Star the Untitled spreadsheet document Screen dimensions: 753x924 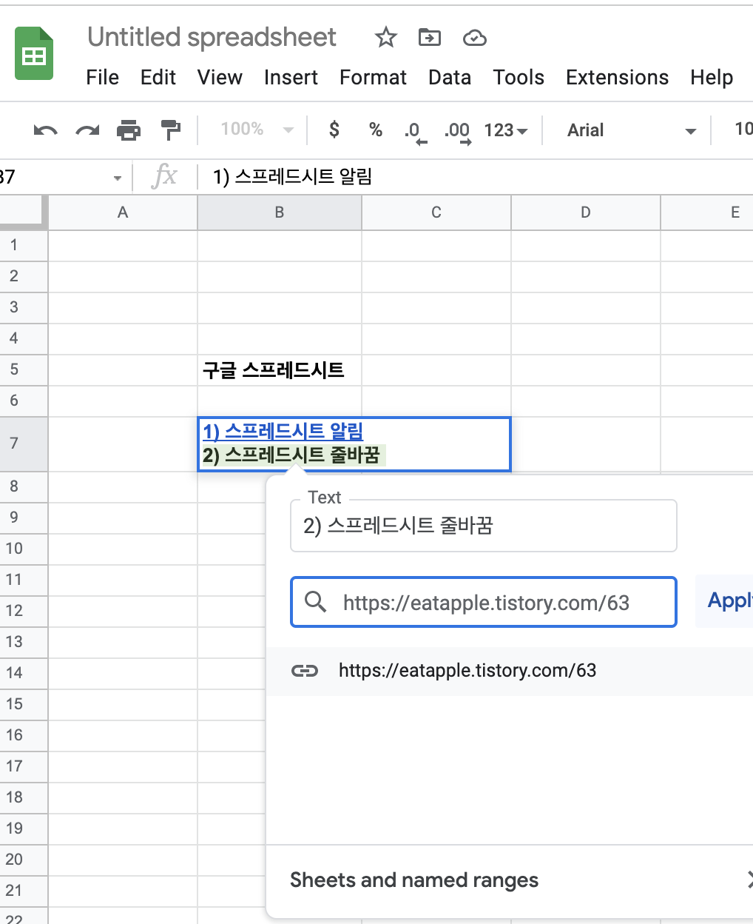point(385,37)
